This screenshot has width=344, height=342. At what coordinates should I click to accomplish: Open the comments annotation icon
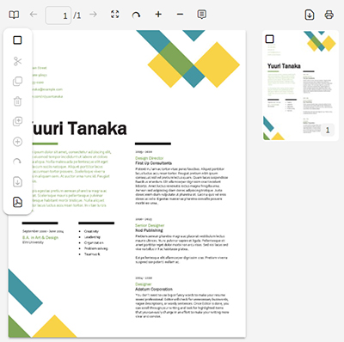202,15
